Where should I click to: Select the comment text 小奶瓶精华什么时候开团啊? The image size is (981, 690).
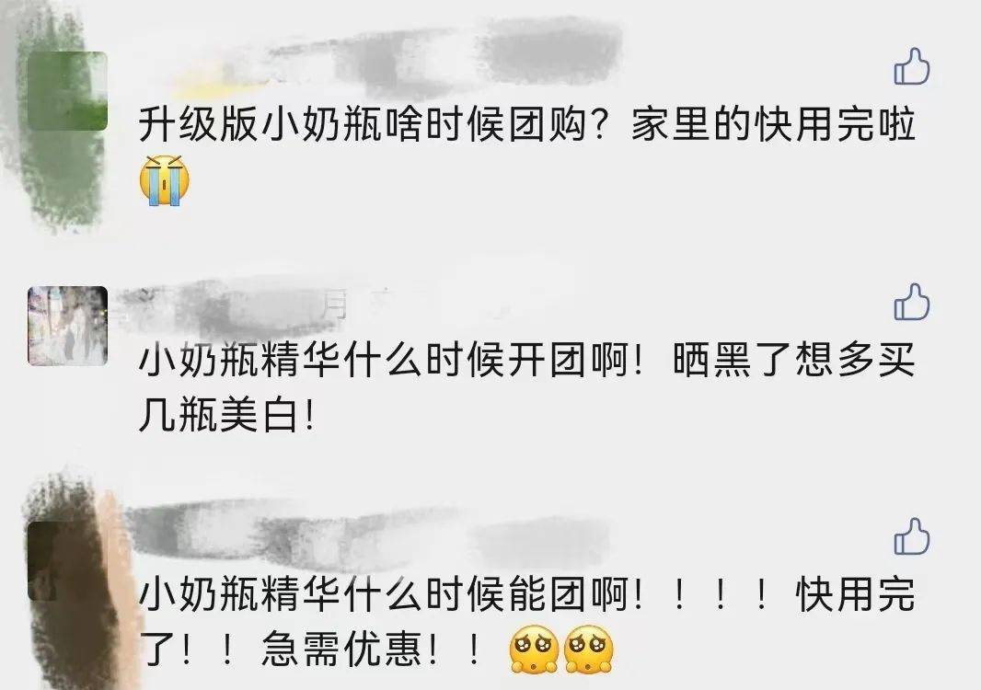(x=391, y=361)
